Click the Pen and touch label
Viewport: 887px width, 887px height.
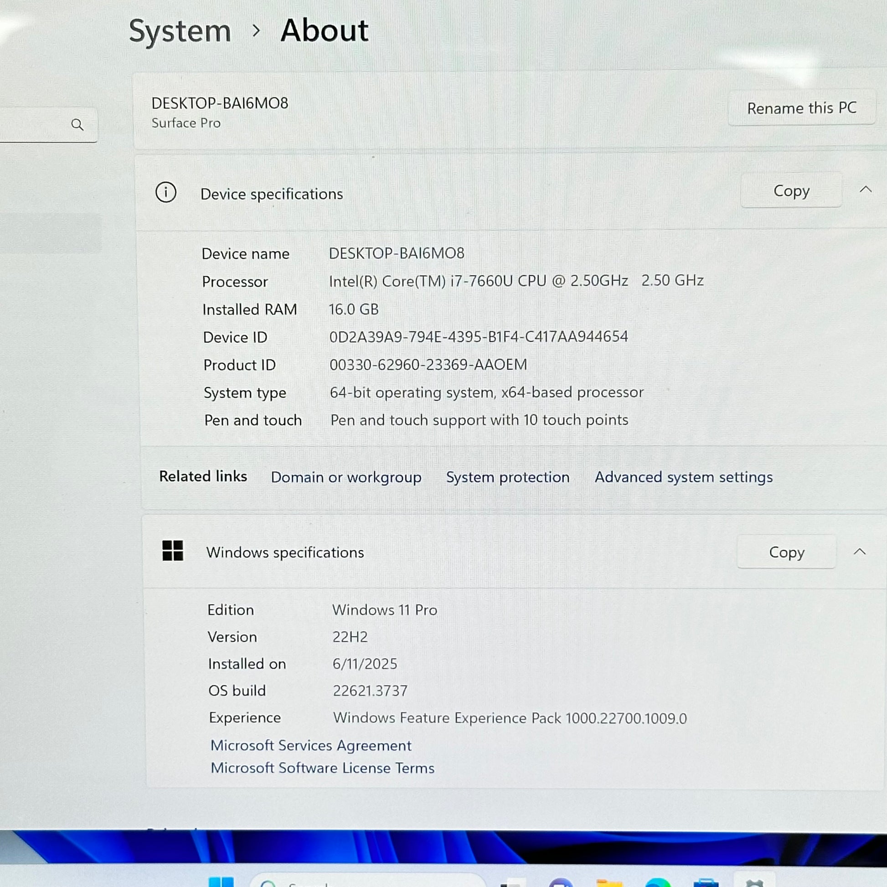[x=253, y=420]
